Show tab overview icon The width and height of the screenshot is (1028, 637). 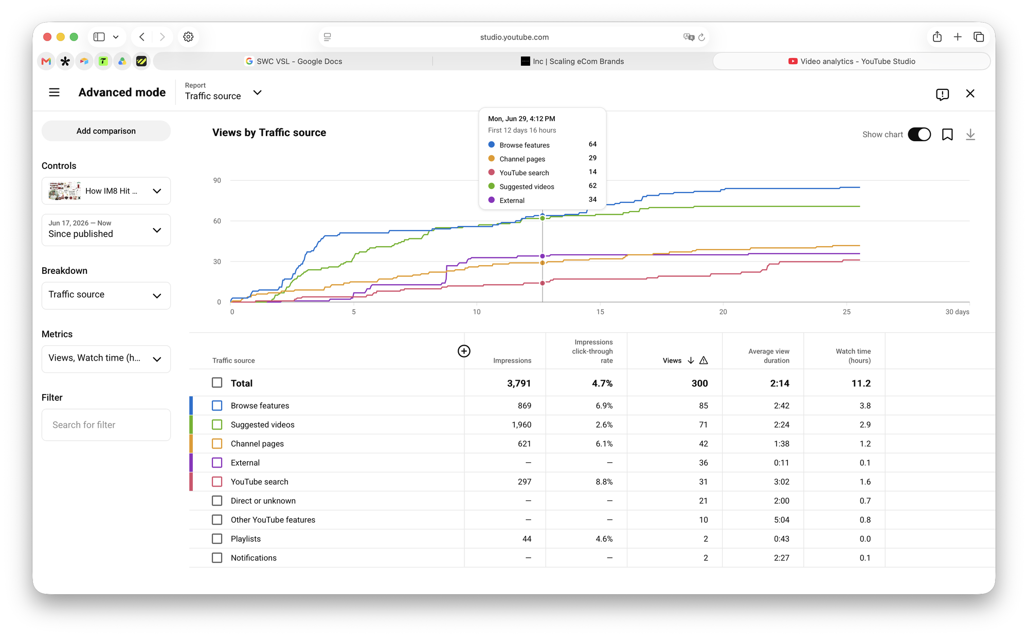(x=979, y=37)
